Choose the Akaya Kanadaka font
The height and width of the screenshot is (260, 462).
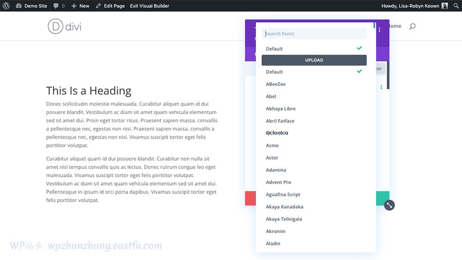click(x=314, y=207)
